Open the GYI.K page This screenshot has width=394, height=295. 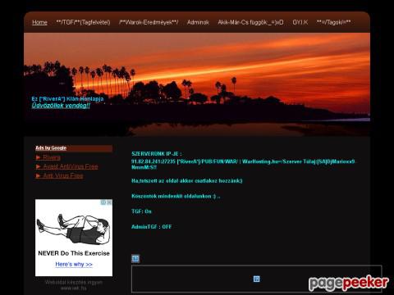[300, 22]
